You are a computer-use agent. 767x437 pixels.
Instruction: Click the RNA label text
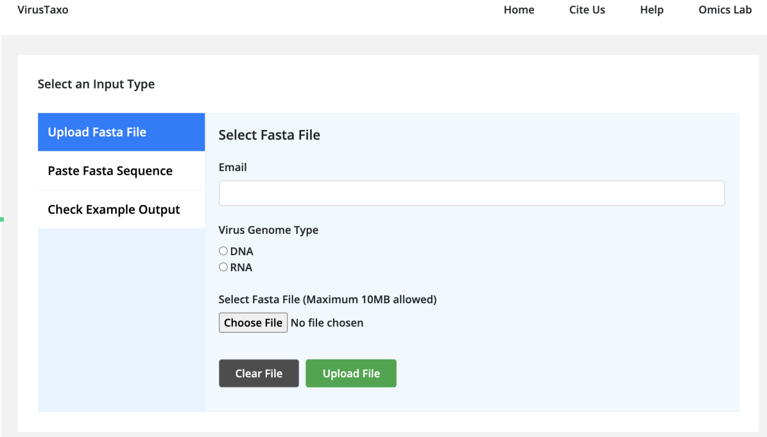pos(241,268)
